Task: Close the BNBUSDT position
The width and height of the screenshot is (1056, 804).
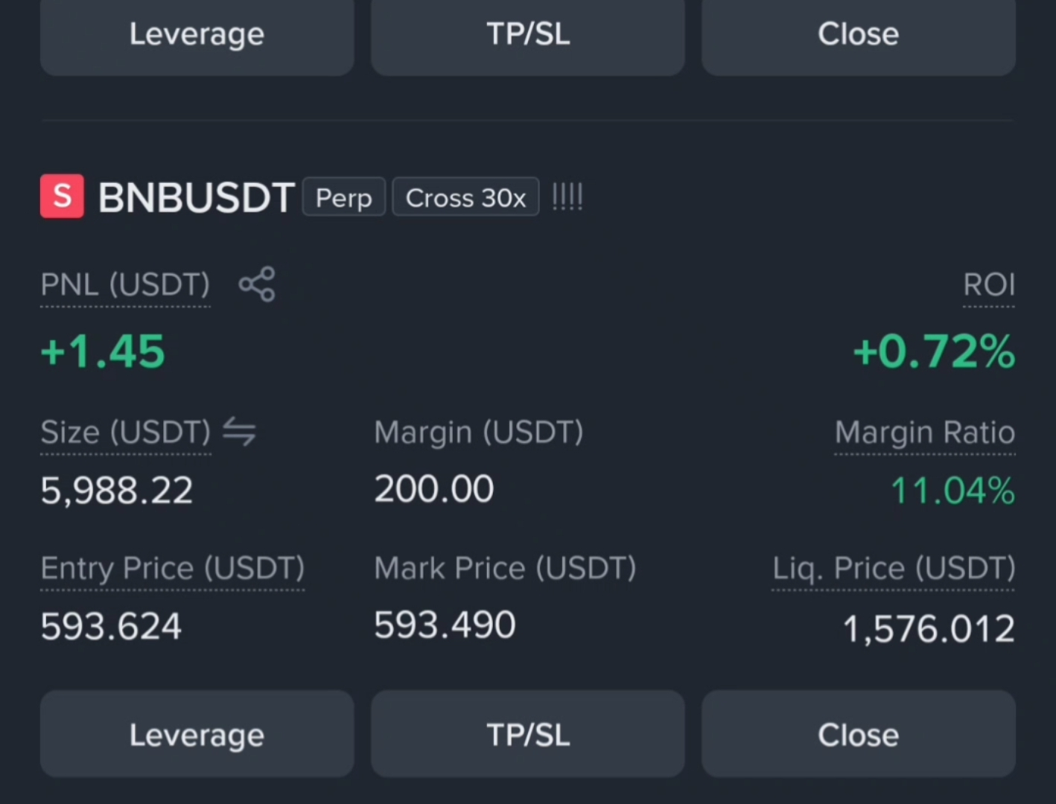Action: click(859, 735)
